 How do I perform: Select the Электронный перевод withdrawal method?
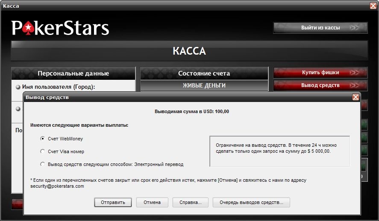pos(42,164)
